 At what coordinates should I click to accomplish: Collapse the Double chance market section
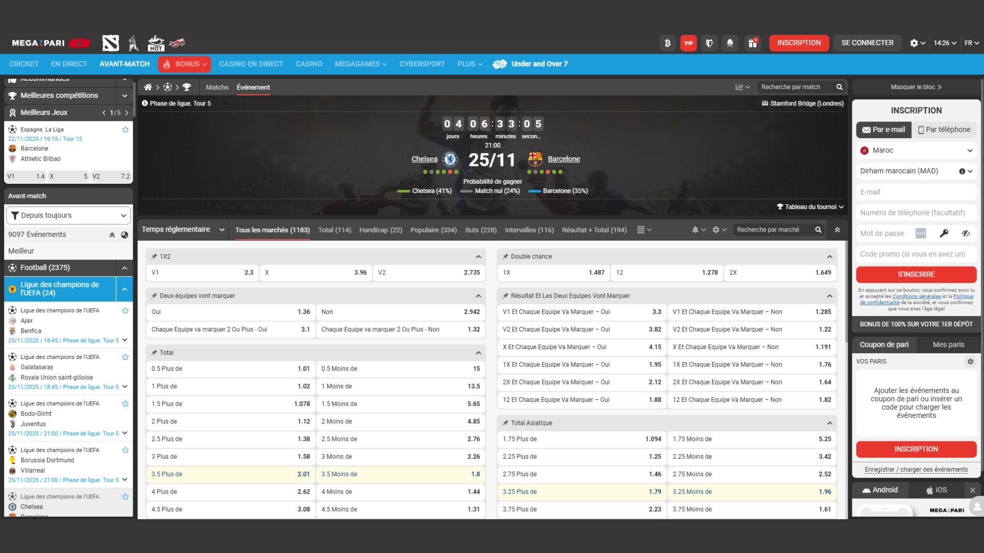829,257
